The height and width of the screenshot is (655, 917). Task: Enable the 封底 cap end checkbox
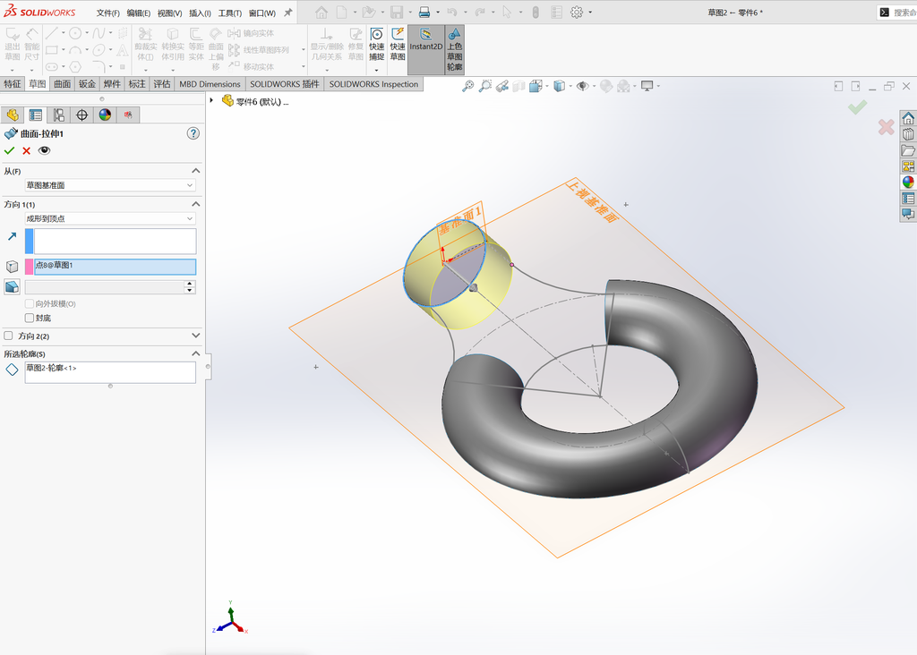[x=30, y=318]
